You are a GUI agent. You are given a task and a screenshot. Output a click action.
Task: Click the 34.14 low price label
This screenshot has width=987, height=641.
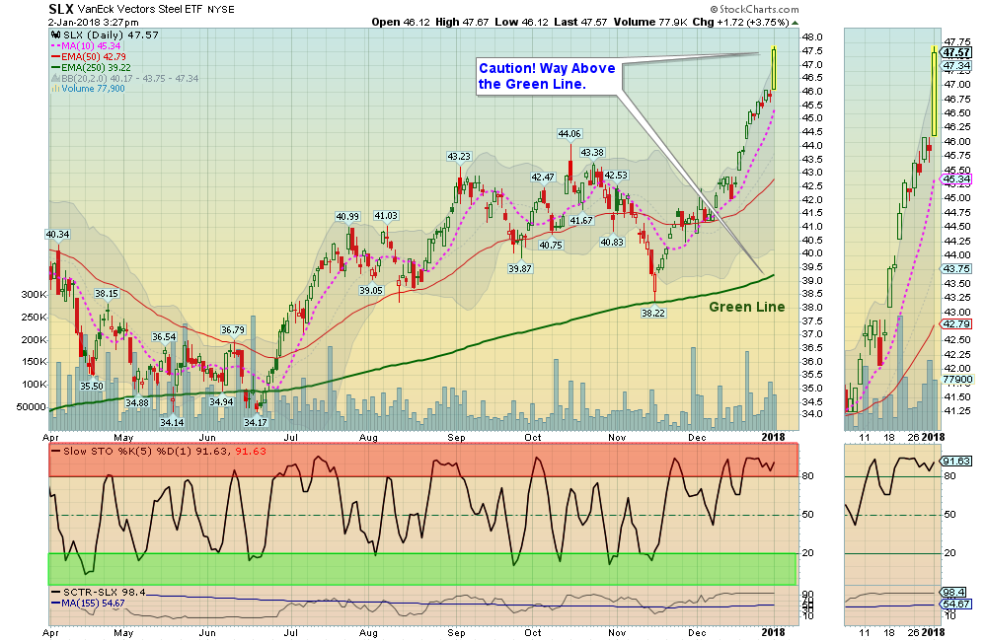(172, 422)
